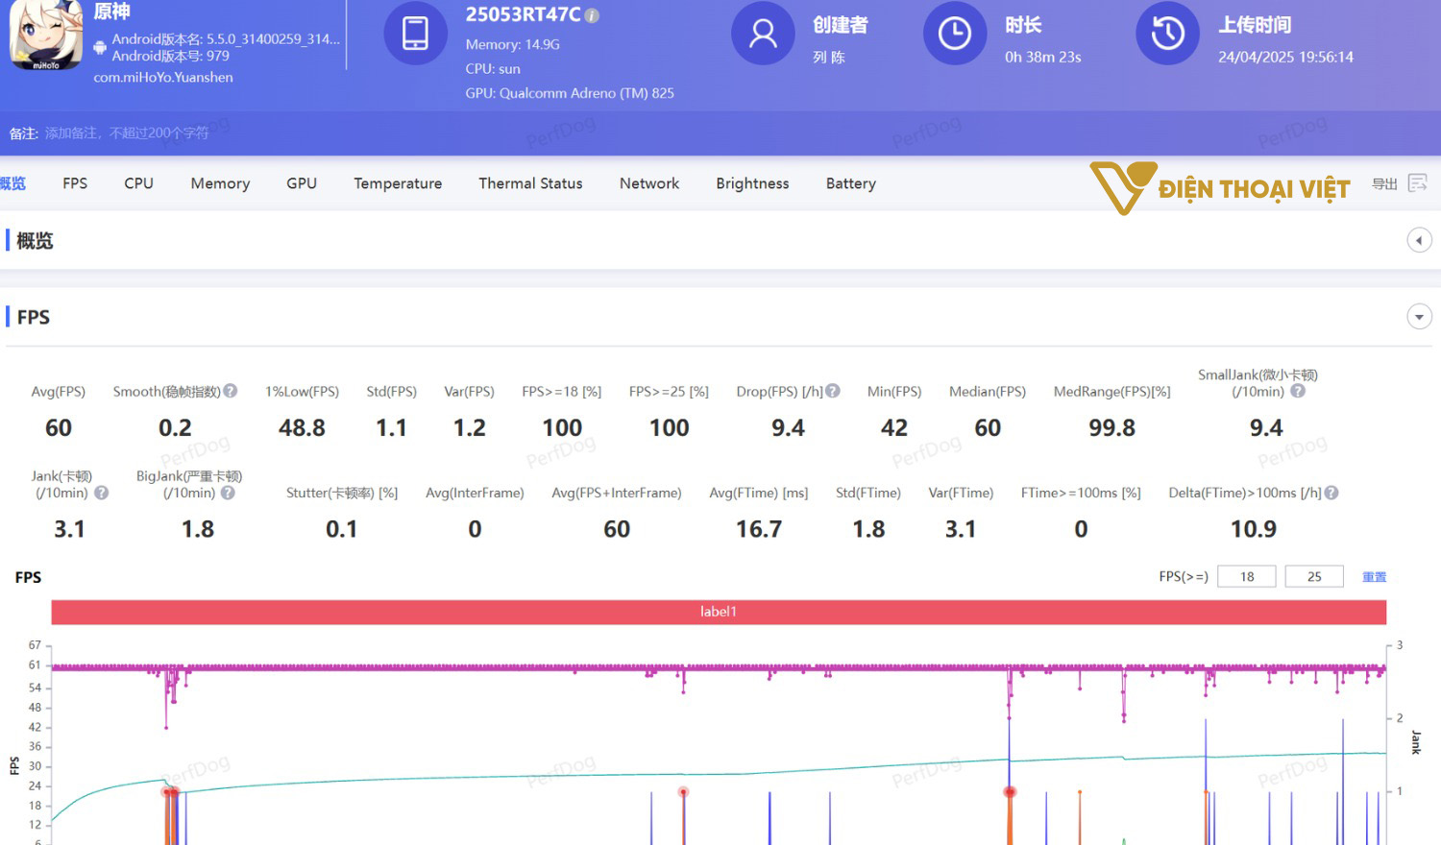Screen dimensions: 1441x845
Task: Open the Battery tab
Action: 850,183
